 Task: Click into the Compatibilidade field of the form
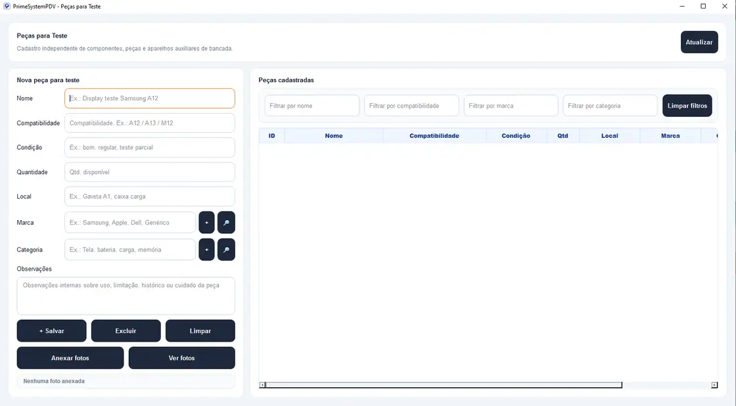[x=150, y=123]
